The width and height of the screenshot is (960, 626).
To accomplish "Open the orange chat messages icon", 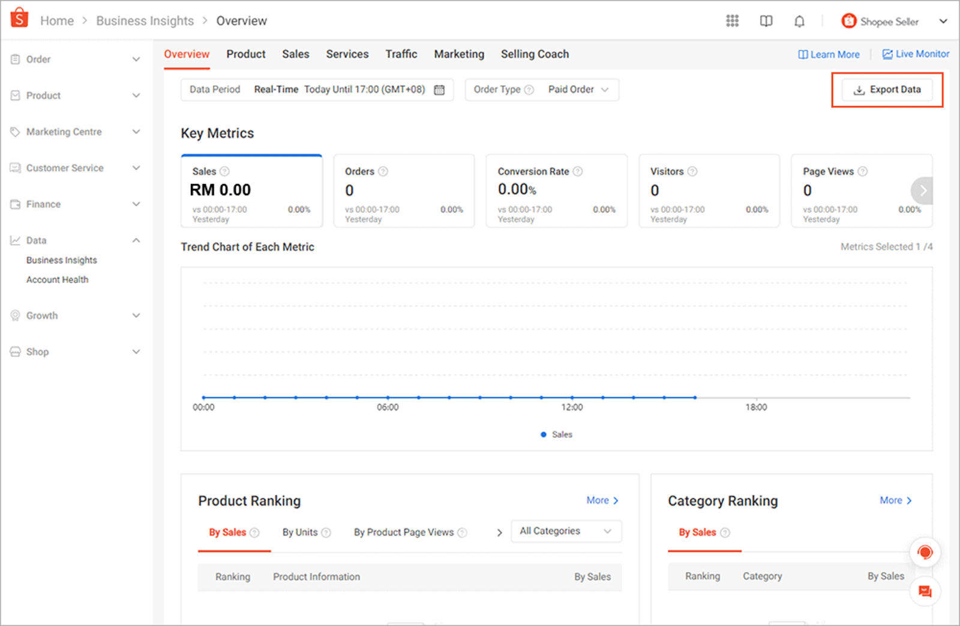I will click(x=925, y=592).
